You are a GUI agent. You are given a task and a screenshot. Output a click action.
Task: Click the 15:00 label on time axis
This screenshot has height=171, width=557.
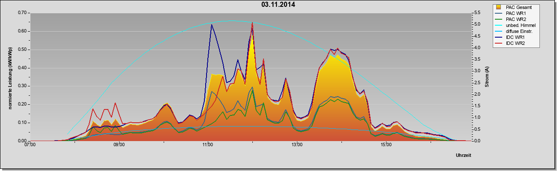click(x=386, y=144)
